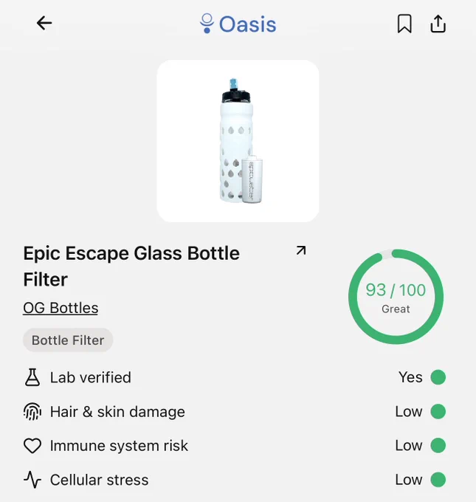
Task: Select the Bottle Filter category tag
Action: point(68,340)
